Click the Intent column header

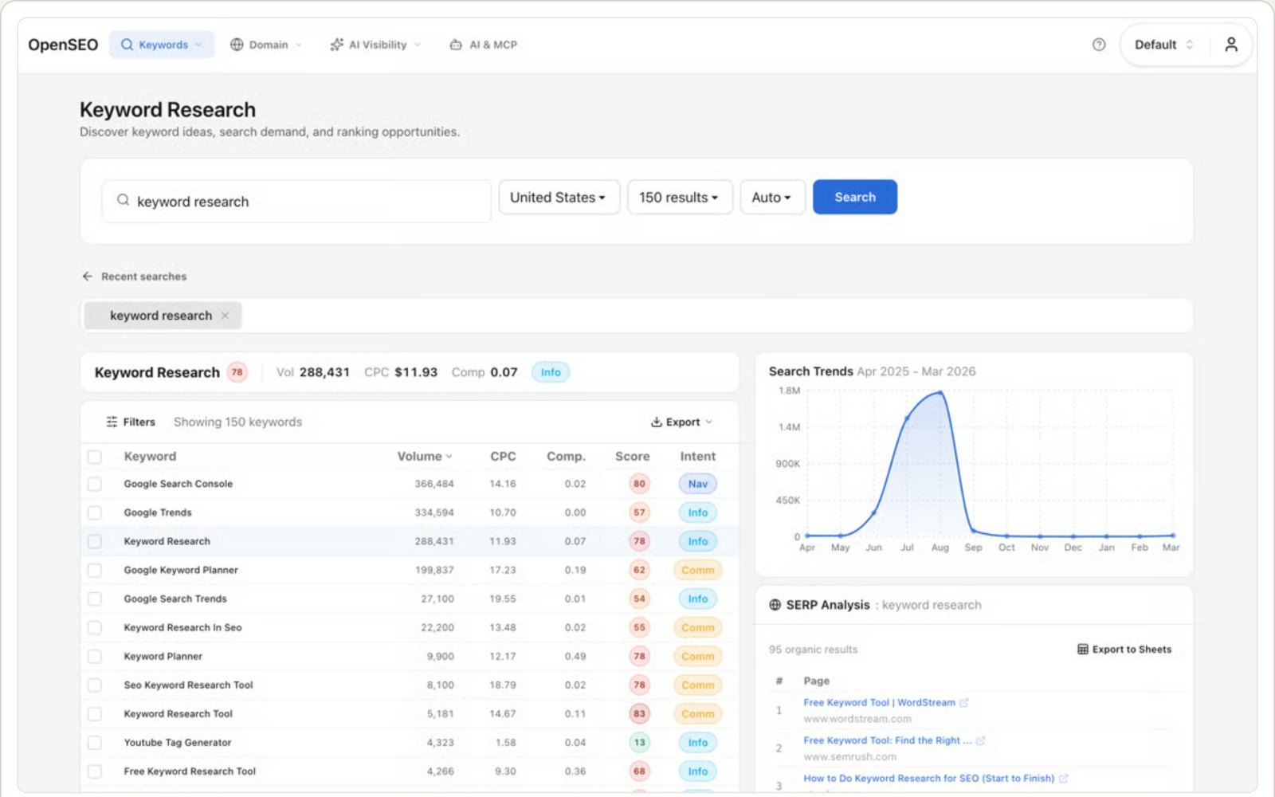click(697, 456)
